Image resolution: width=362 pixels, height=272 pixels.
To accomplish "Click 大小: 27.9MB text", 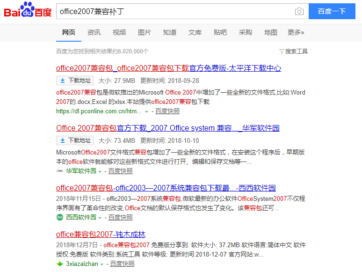I will click(117, 81).
